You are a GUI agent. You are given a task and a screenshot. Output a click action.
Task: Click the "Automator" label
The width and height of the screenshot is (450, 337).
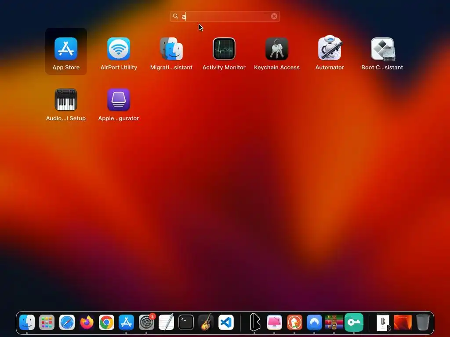click(x=330, y=67)
